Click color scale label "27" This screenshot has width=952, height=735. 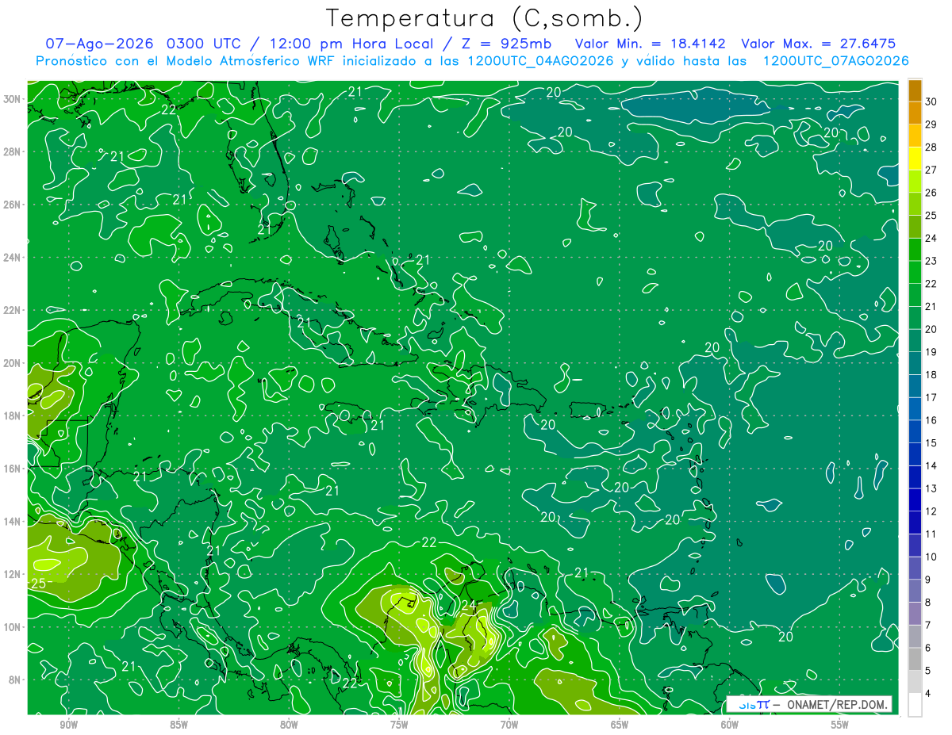coord(931,170)
